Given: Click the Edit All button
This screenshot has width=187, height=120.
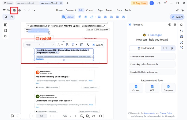Looking at the screenshot, I should (68, 17).
